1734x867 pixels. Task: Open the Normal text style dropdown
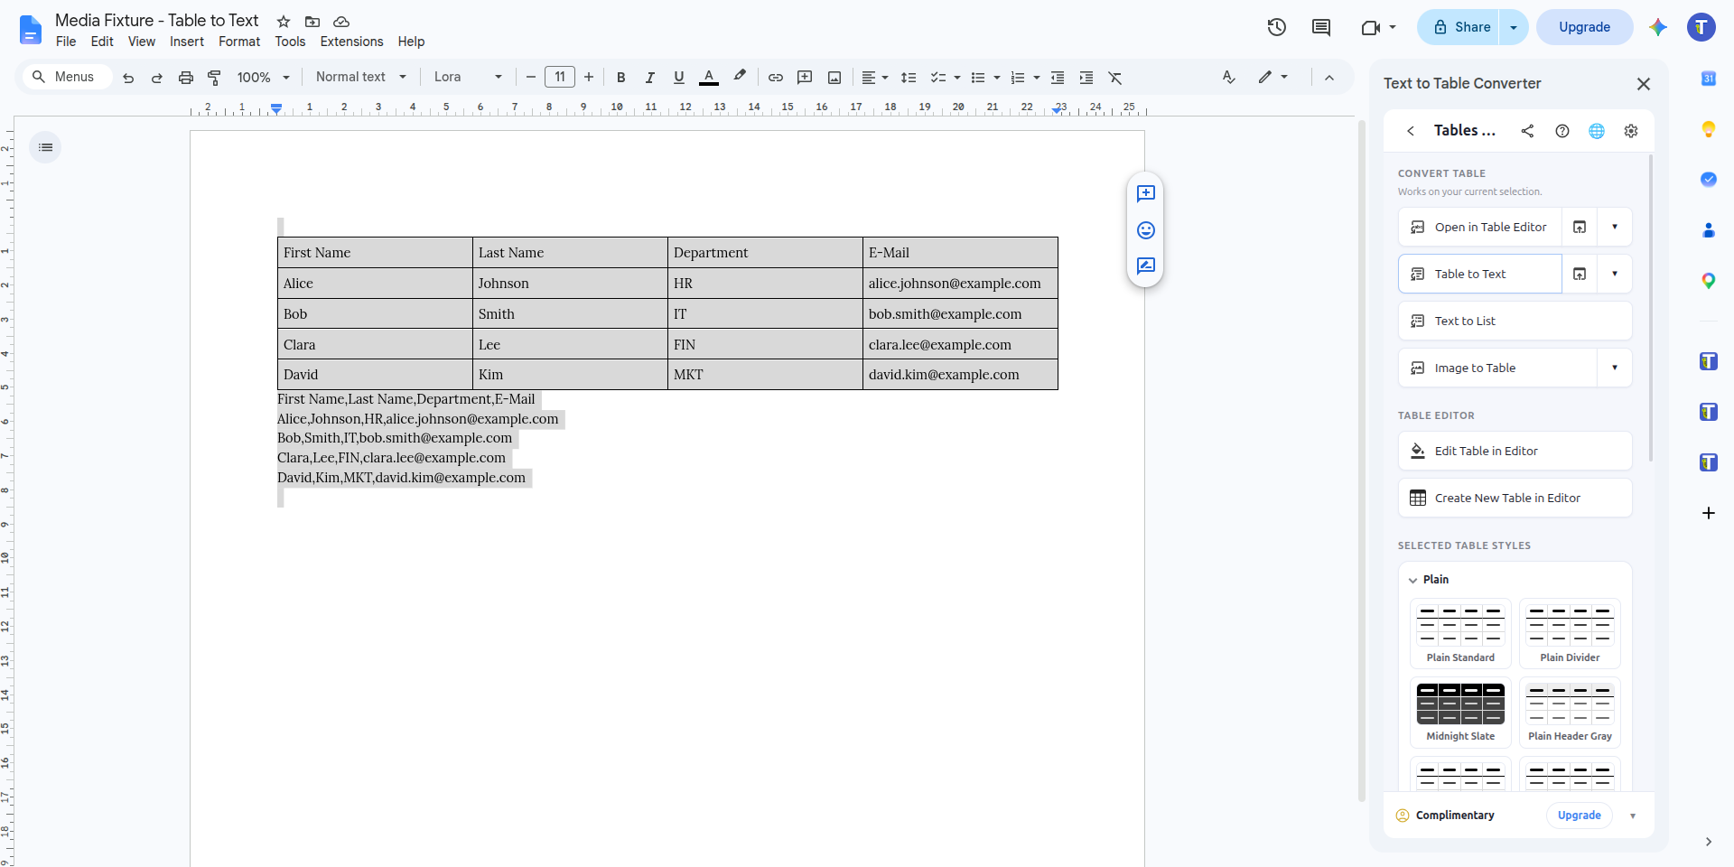point(361,78)
